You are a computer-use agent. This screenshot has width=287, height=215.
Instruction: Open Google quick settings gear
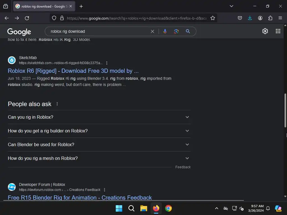click(265, 31)
